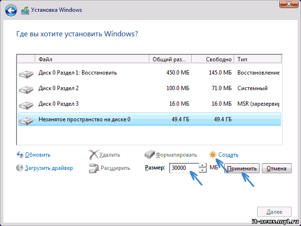Click drive icon for Диск 0 Раздел 2
The width and height of the screenshot is (301, 226).
26,90
